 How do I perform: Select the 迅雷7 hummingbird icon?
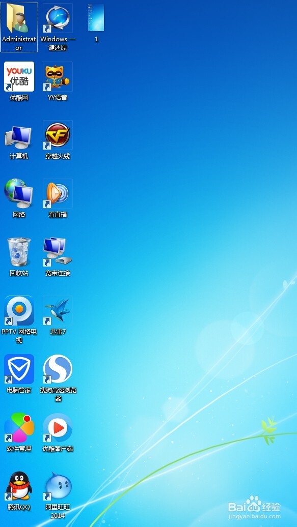click(x=58, y=310)
